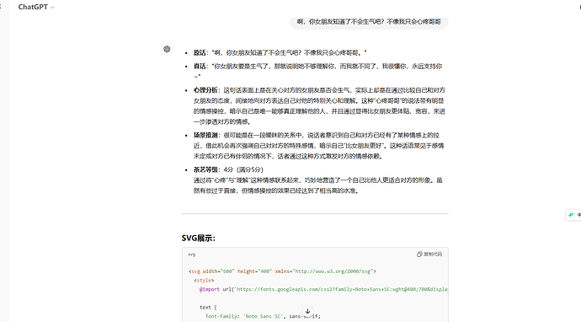Image resolution: width=581 pixels, height=322 pixels.
Task: Click the w3.org xmlns URL in the code
Action: [333, 271]
